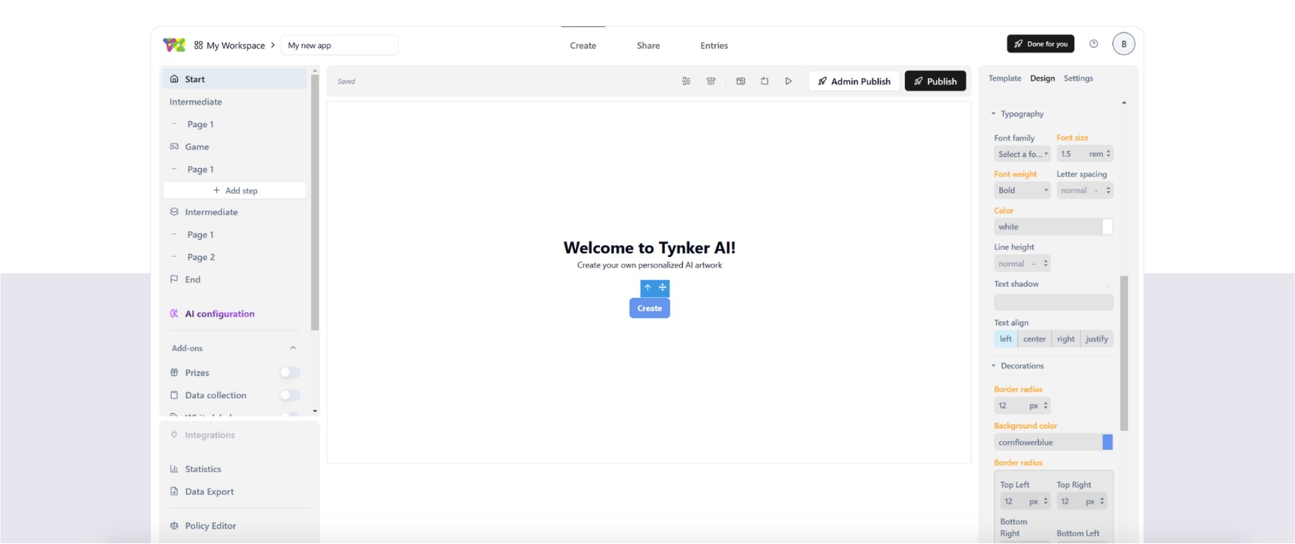Click the Prizes gift icon
Viewport: 1295px width, 544px height.
click(x=174, y=372)
